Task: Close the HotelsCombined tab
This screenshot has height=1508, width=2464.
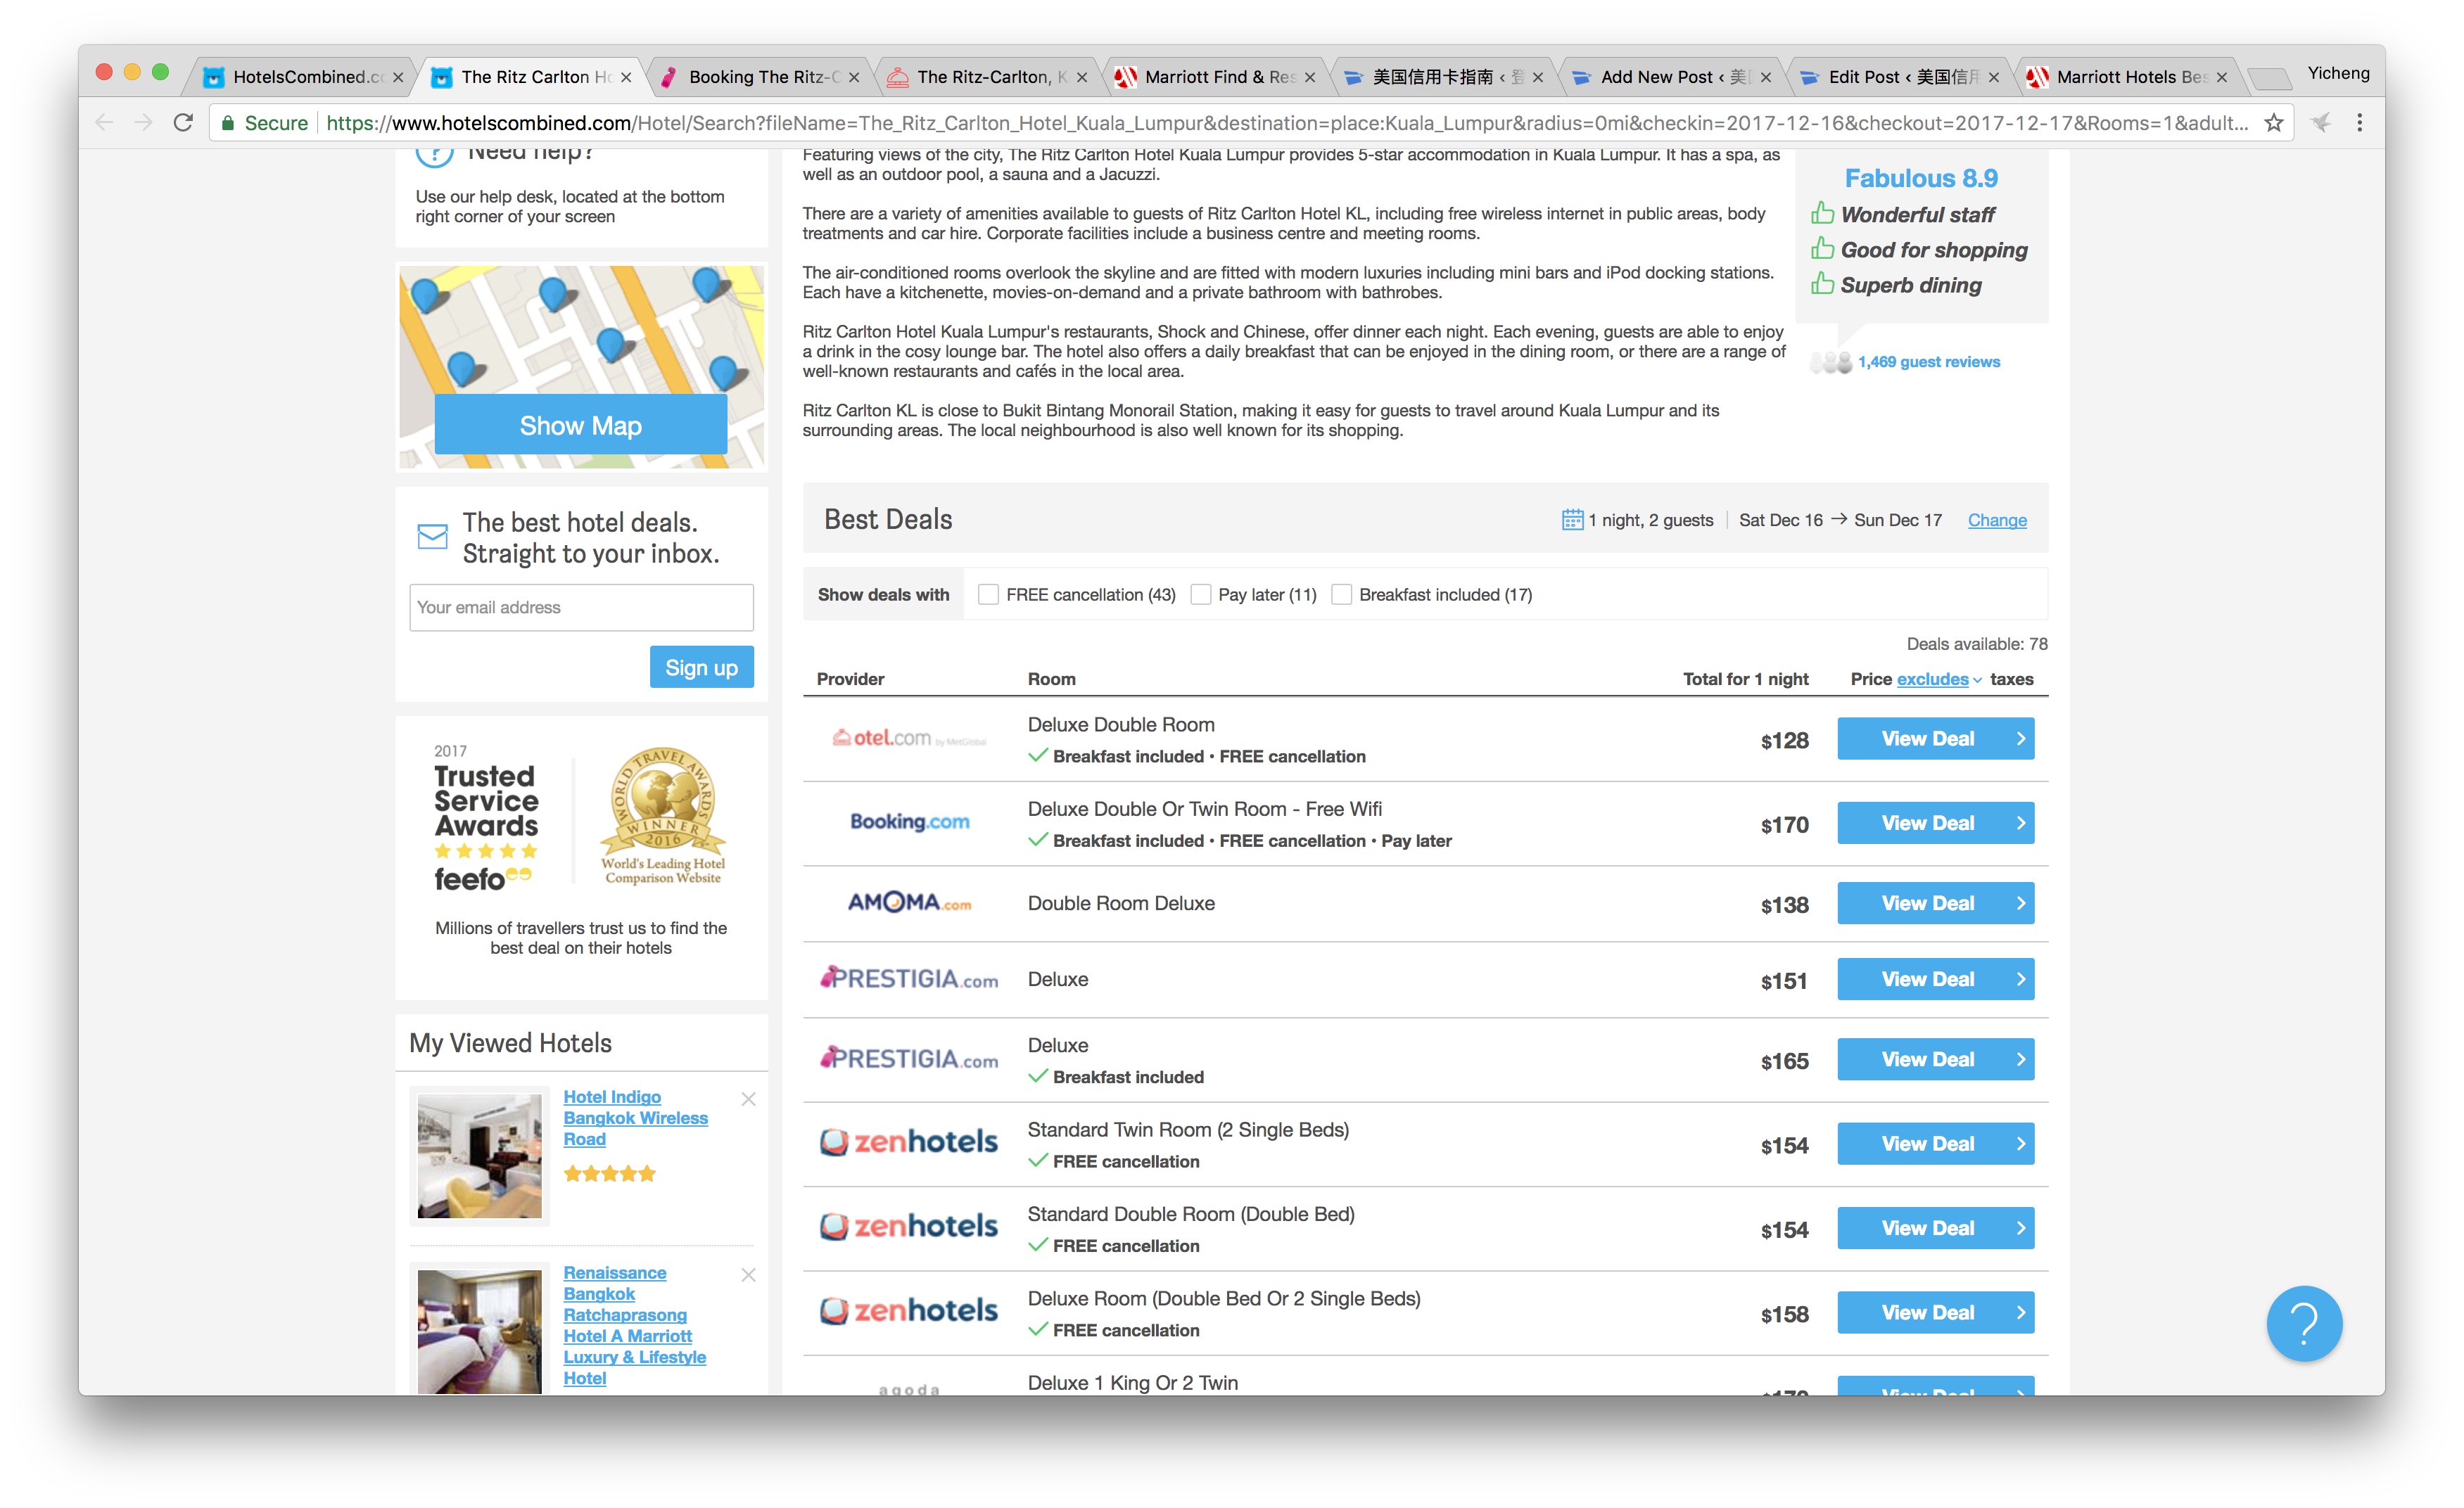Action: [x=398, y=77]
